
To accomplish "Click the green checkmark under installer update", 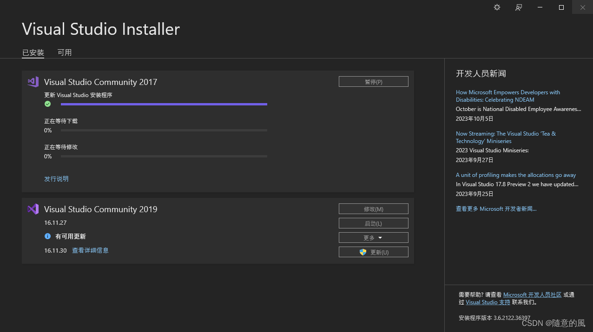I will pos(47,104).
